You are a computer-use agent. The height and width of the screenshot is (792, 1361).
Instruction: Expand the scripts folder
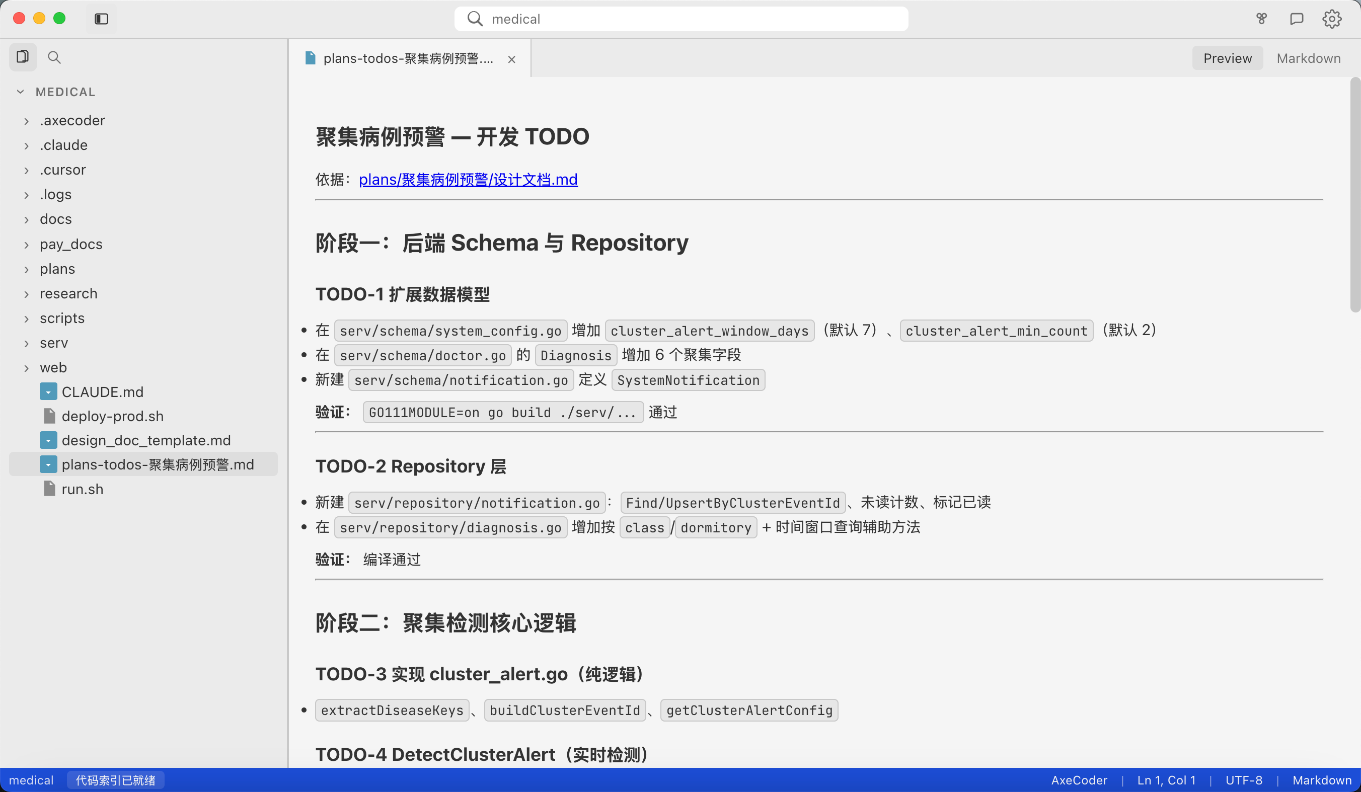tap(26, 319)
